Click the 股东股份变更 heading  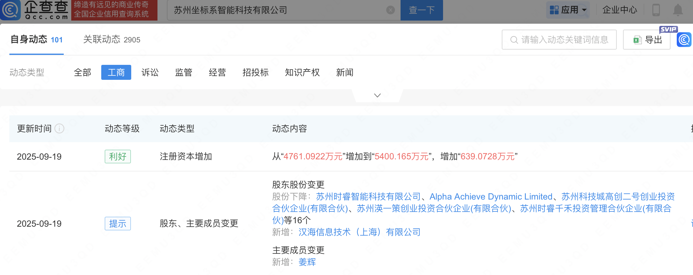coord(298,185)
